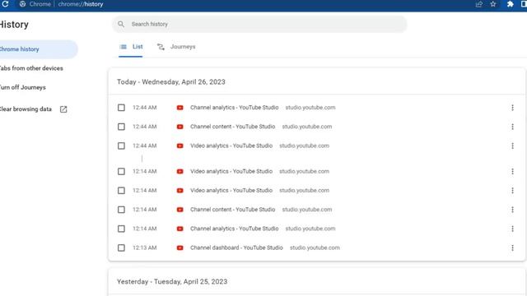Viewport: 527px width, 296px height.
Task: Click the side panel icon at the toolbar edge
Action: point(524,4)
